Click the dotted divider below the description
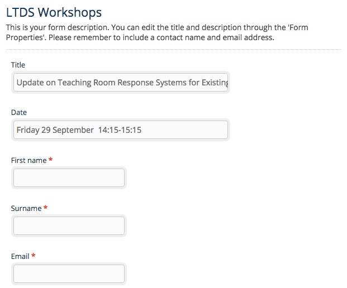This screenshot has height=288, width=347. [173, 50]
